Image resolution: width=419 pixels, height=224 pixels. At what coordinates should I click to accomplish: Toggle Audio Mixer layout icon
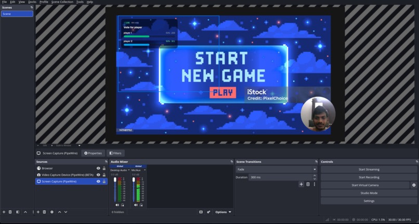[201, 212]
